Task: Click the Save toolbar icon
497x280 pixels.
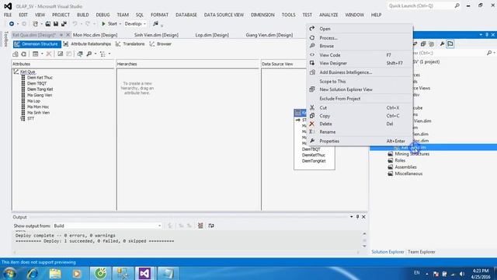Action: [x=56, y=24]
